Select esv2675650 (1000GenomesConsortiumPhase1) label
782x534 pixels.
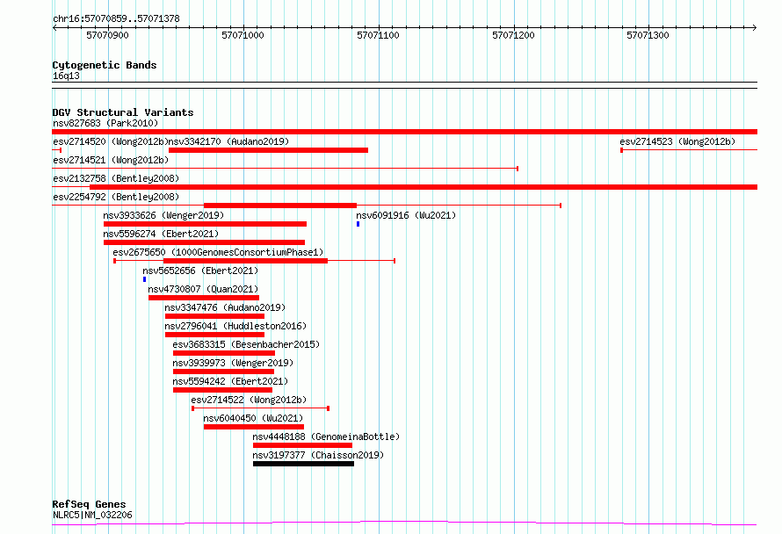(218, 252)
